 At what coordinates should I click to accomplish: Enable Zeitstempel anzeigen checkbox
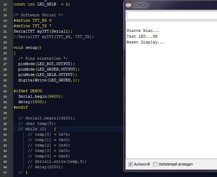click(155, 164)
